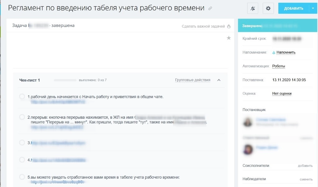
Task: Open 'Роботы' automation link
Action: (x=279, y=66)
